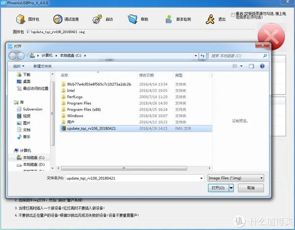Viewport: 295px width, 230px height.
Task: Sort by 类型 column header
Action: click(179, 75)
